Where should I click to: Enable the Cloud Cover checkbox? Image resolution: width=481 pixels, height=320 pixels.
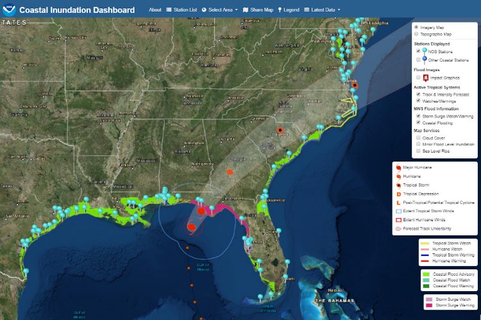[x=418, y=137]
